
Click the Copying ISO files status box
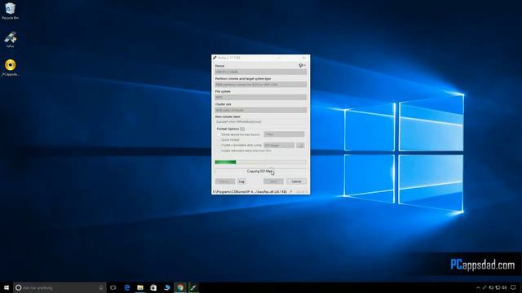261,172
